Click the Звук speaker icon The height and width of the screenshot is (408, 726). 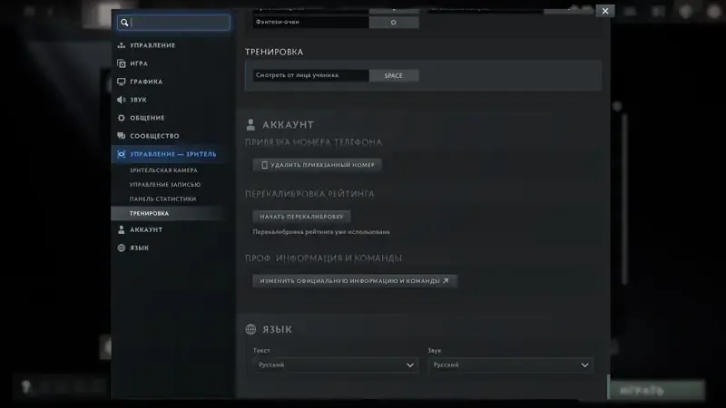[x=122, y=100]
